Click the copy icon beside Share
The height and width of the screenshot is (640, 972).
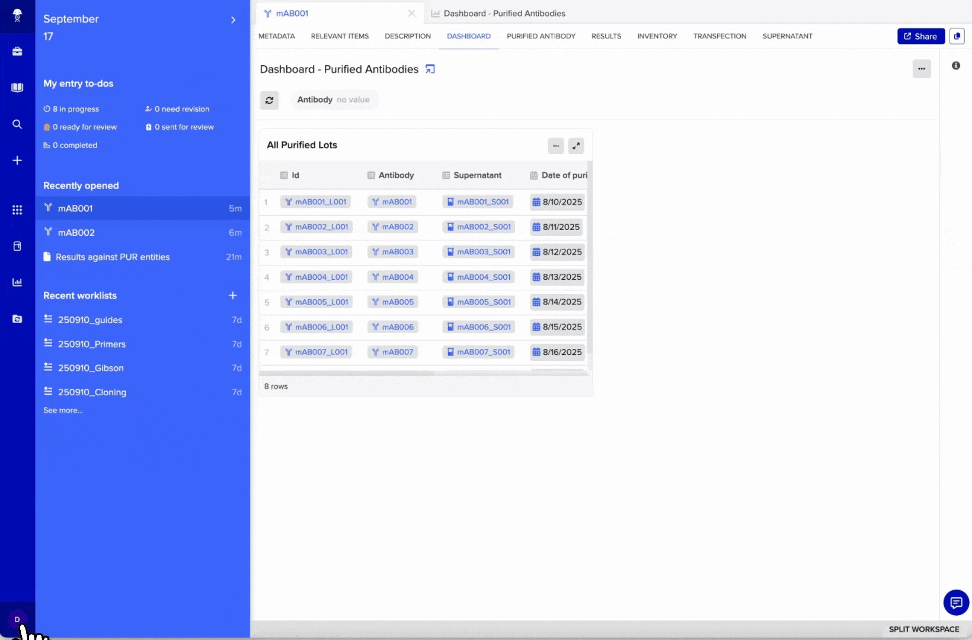click(x=958, y=36)
